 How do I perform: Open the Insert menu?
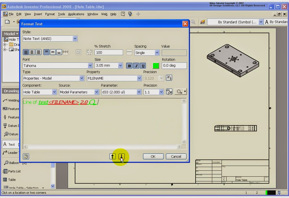coord(38,14)
